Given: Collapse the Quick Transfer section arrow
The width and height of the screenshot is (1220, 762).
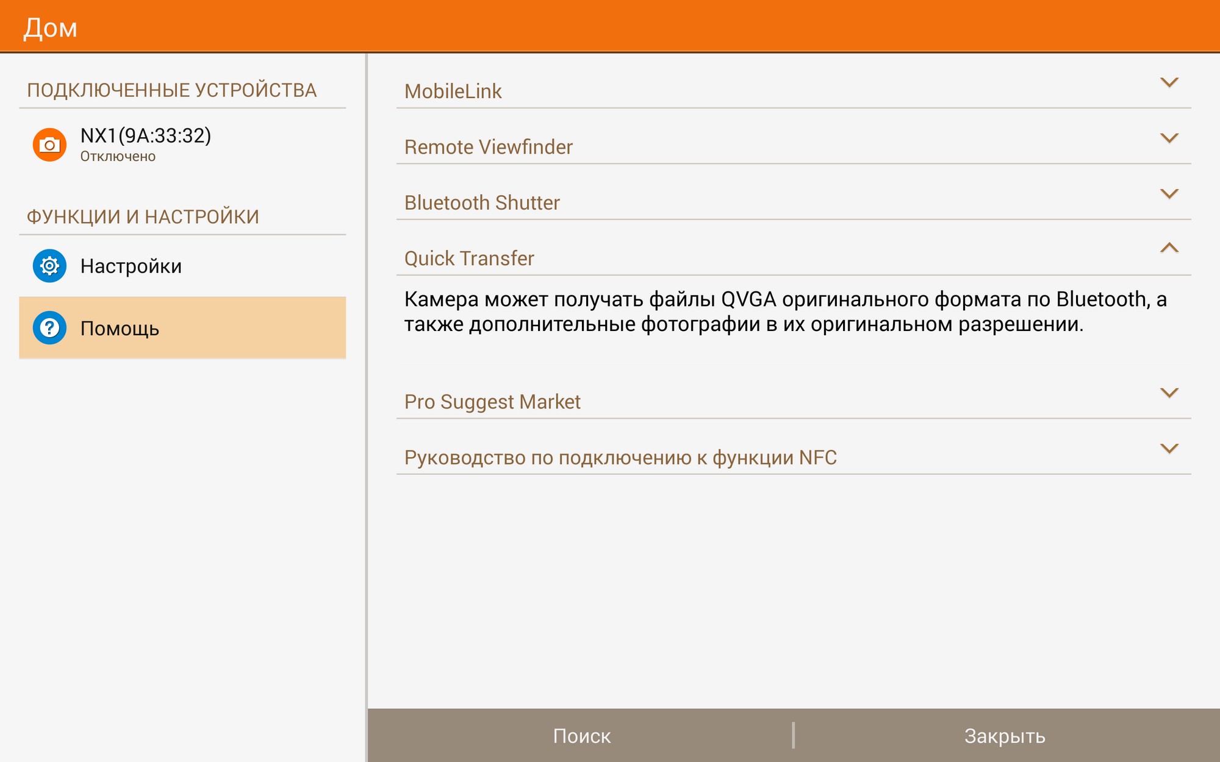Looking at the screenshot, I should tap(1169, 248).
